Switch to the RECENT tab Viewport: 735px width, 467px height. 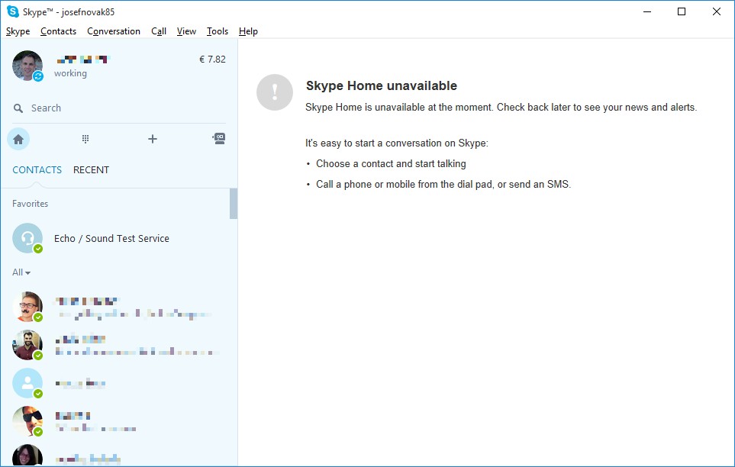click(91, 169)
